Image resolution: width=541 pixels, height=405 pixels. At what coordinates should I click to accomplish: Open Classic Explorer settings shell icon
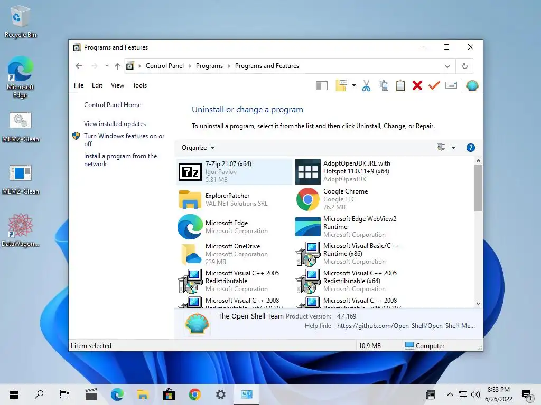tap(472, 85)
